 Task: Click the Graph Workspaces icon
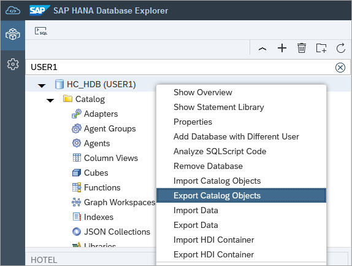point(76,202)
